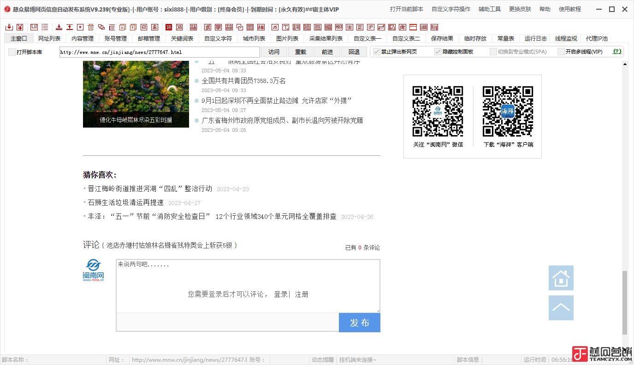This screenshot has width=634, height=365.
Task: Uncheck 禁止弹出新网页 checkbox
Action: tap(377, 52)
